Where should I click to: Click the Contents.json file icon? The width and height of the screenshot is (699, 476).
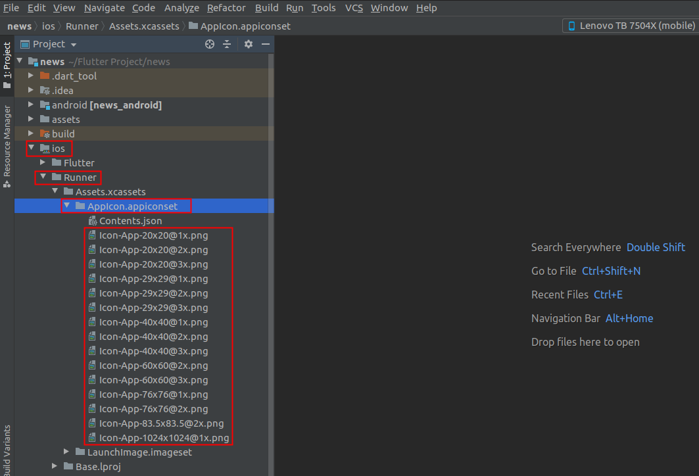coord(93,221)
